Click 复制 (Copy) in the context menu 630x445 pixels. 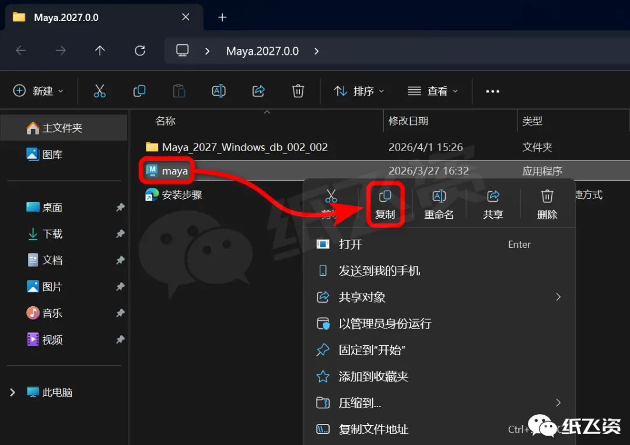385,205
